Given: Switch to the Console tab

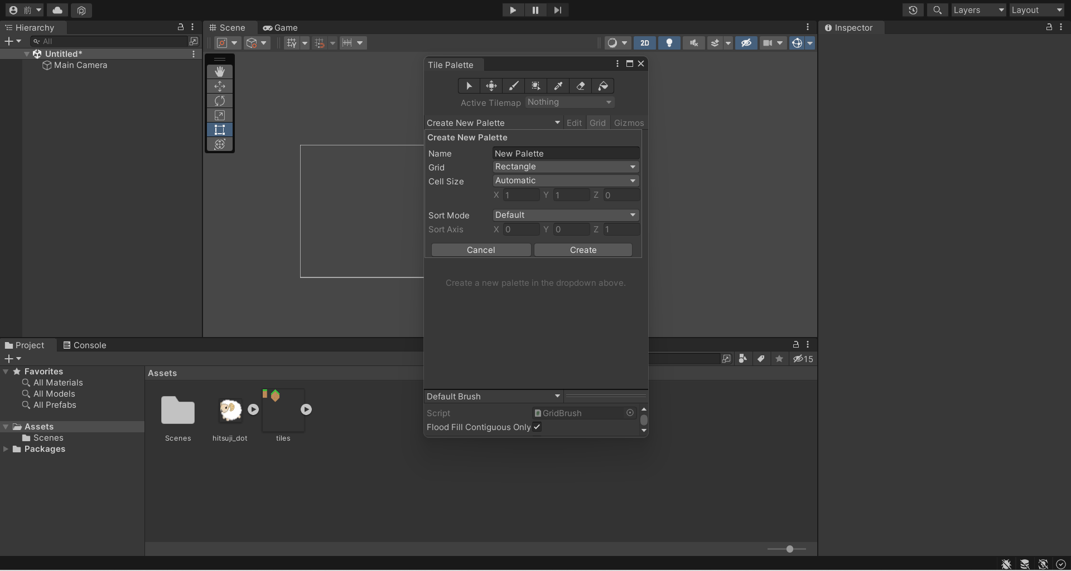Looking at the screenshot, I should [84, 345].
